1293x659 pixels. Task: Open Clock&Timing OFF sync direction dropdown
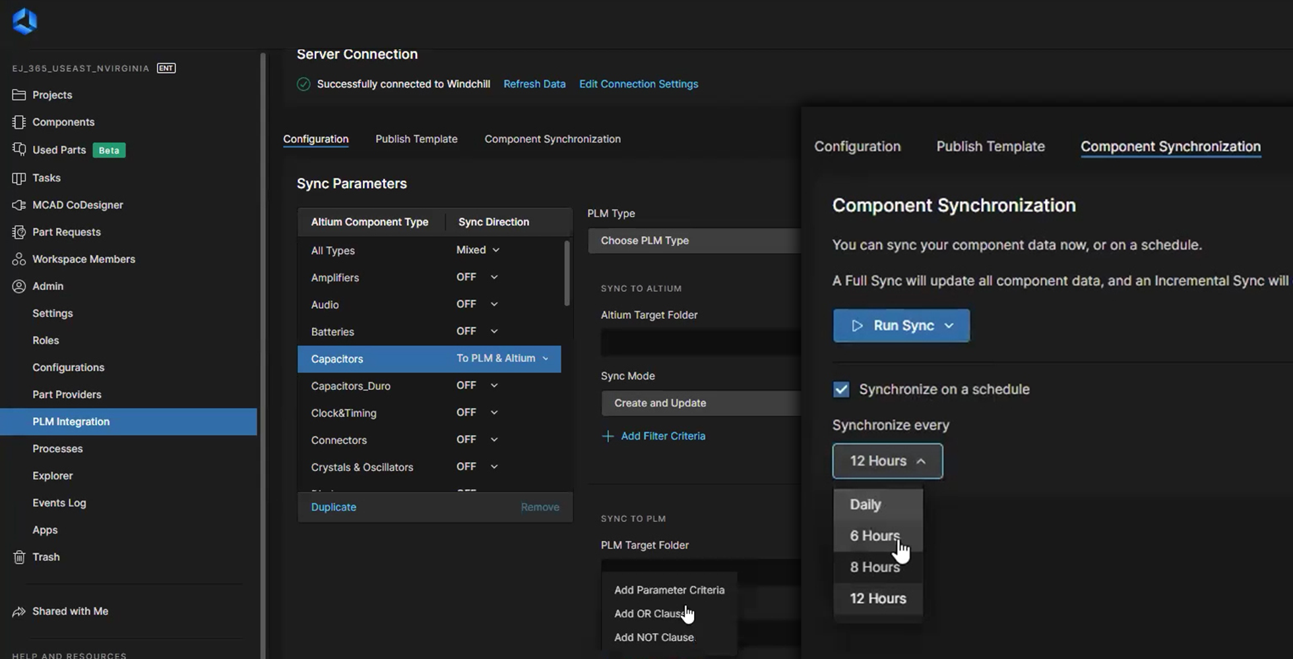477,413
